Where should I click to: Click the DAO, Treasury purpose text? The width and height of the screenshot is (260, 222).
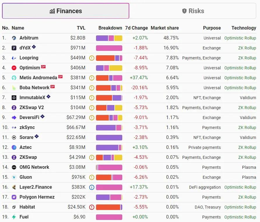(208, 207)
